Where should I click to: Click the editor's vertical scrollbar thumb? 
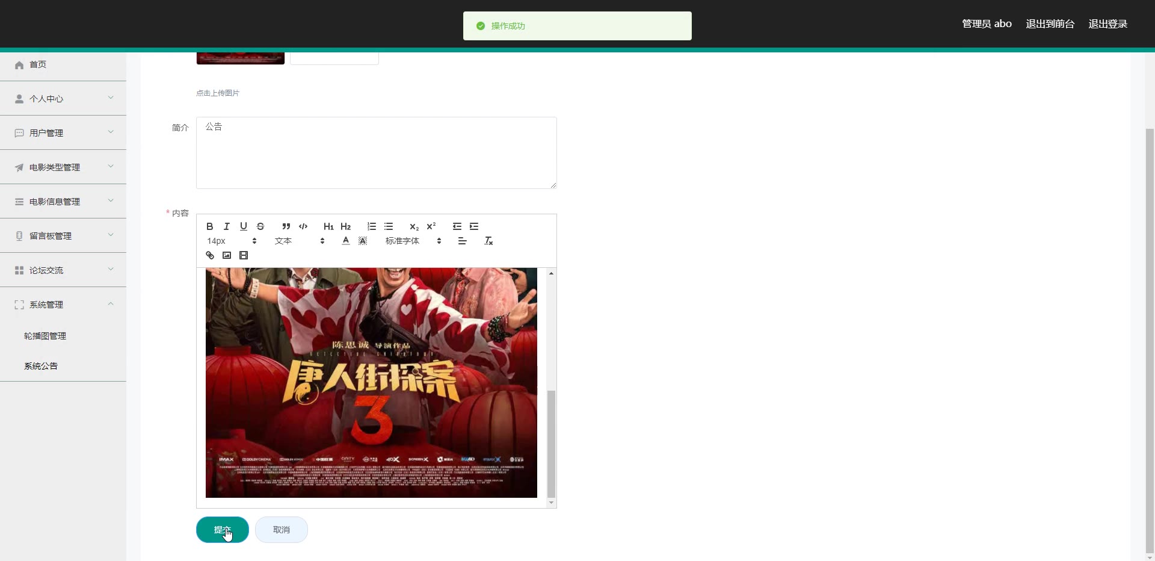point(551,444)
